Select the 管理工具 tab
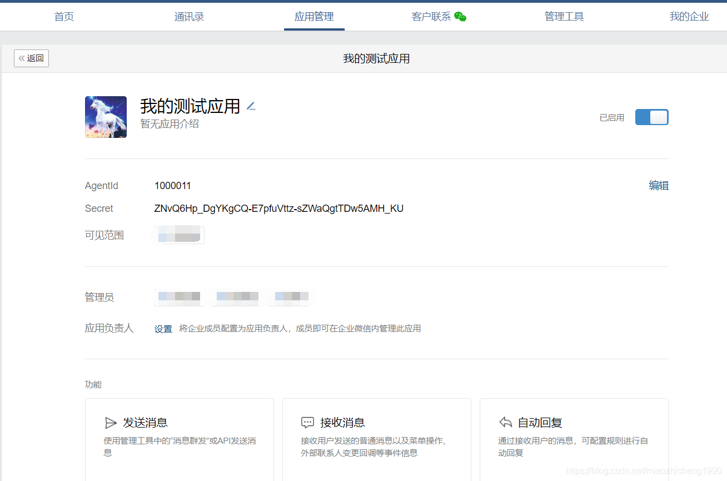The image size is (727, 481). [564, 16]
